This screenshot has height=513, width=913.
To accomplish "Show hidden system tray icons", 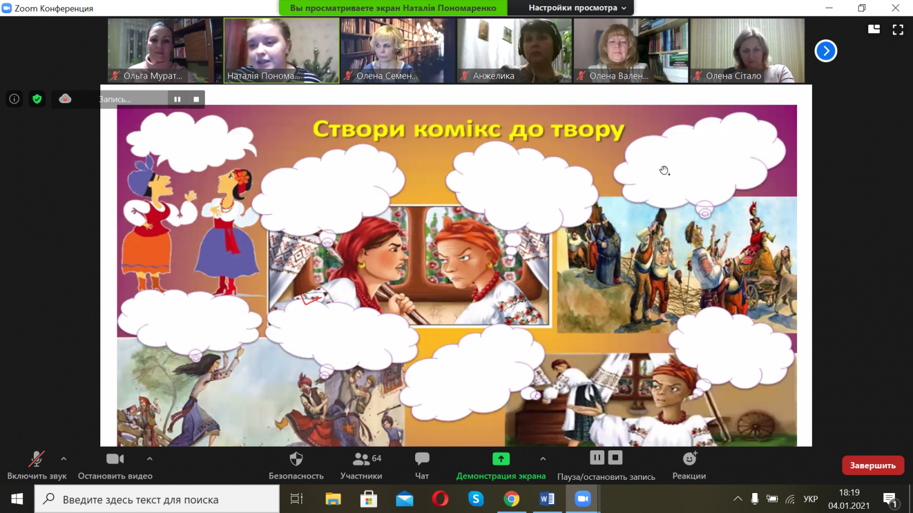I will pyautogui.click(x=738, y=499).
